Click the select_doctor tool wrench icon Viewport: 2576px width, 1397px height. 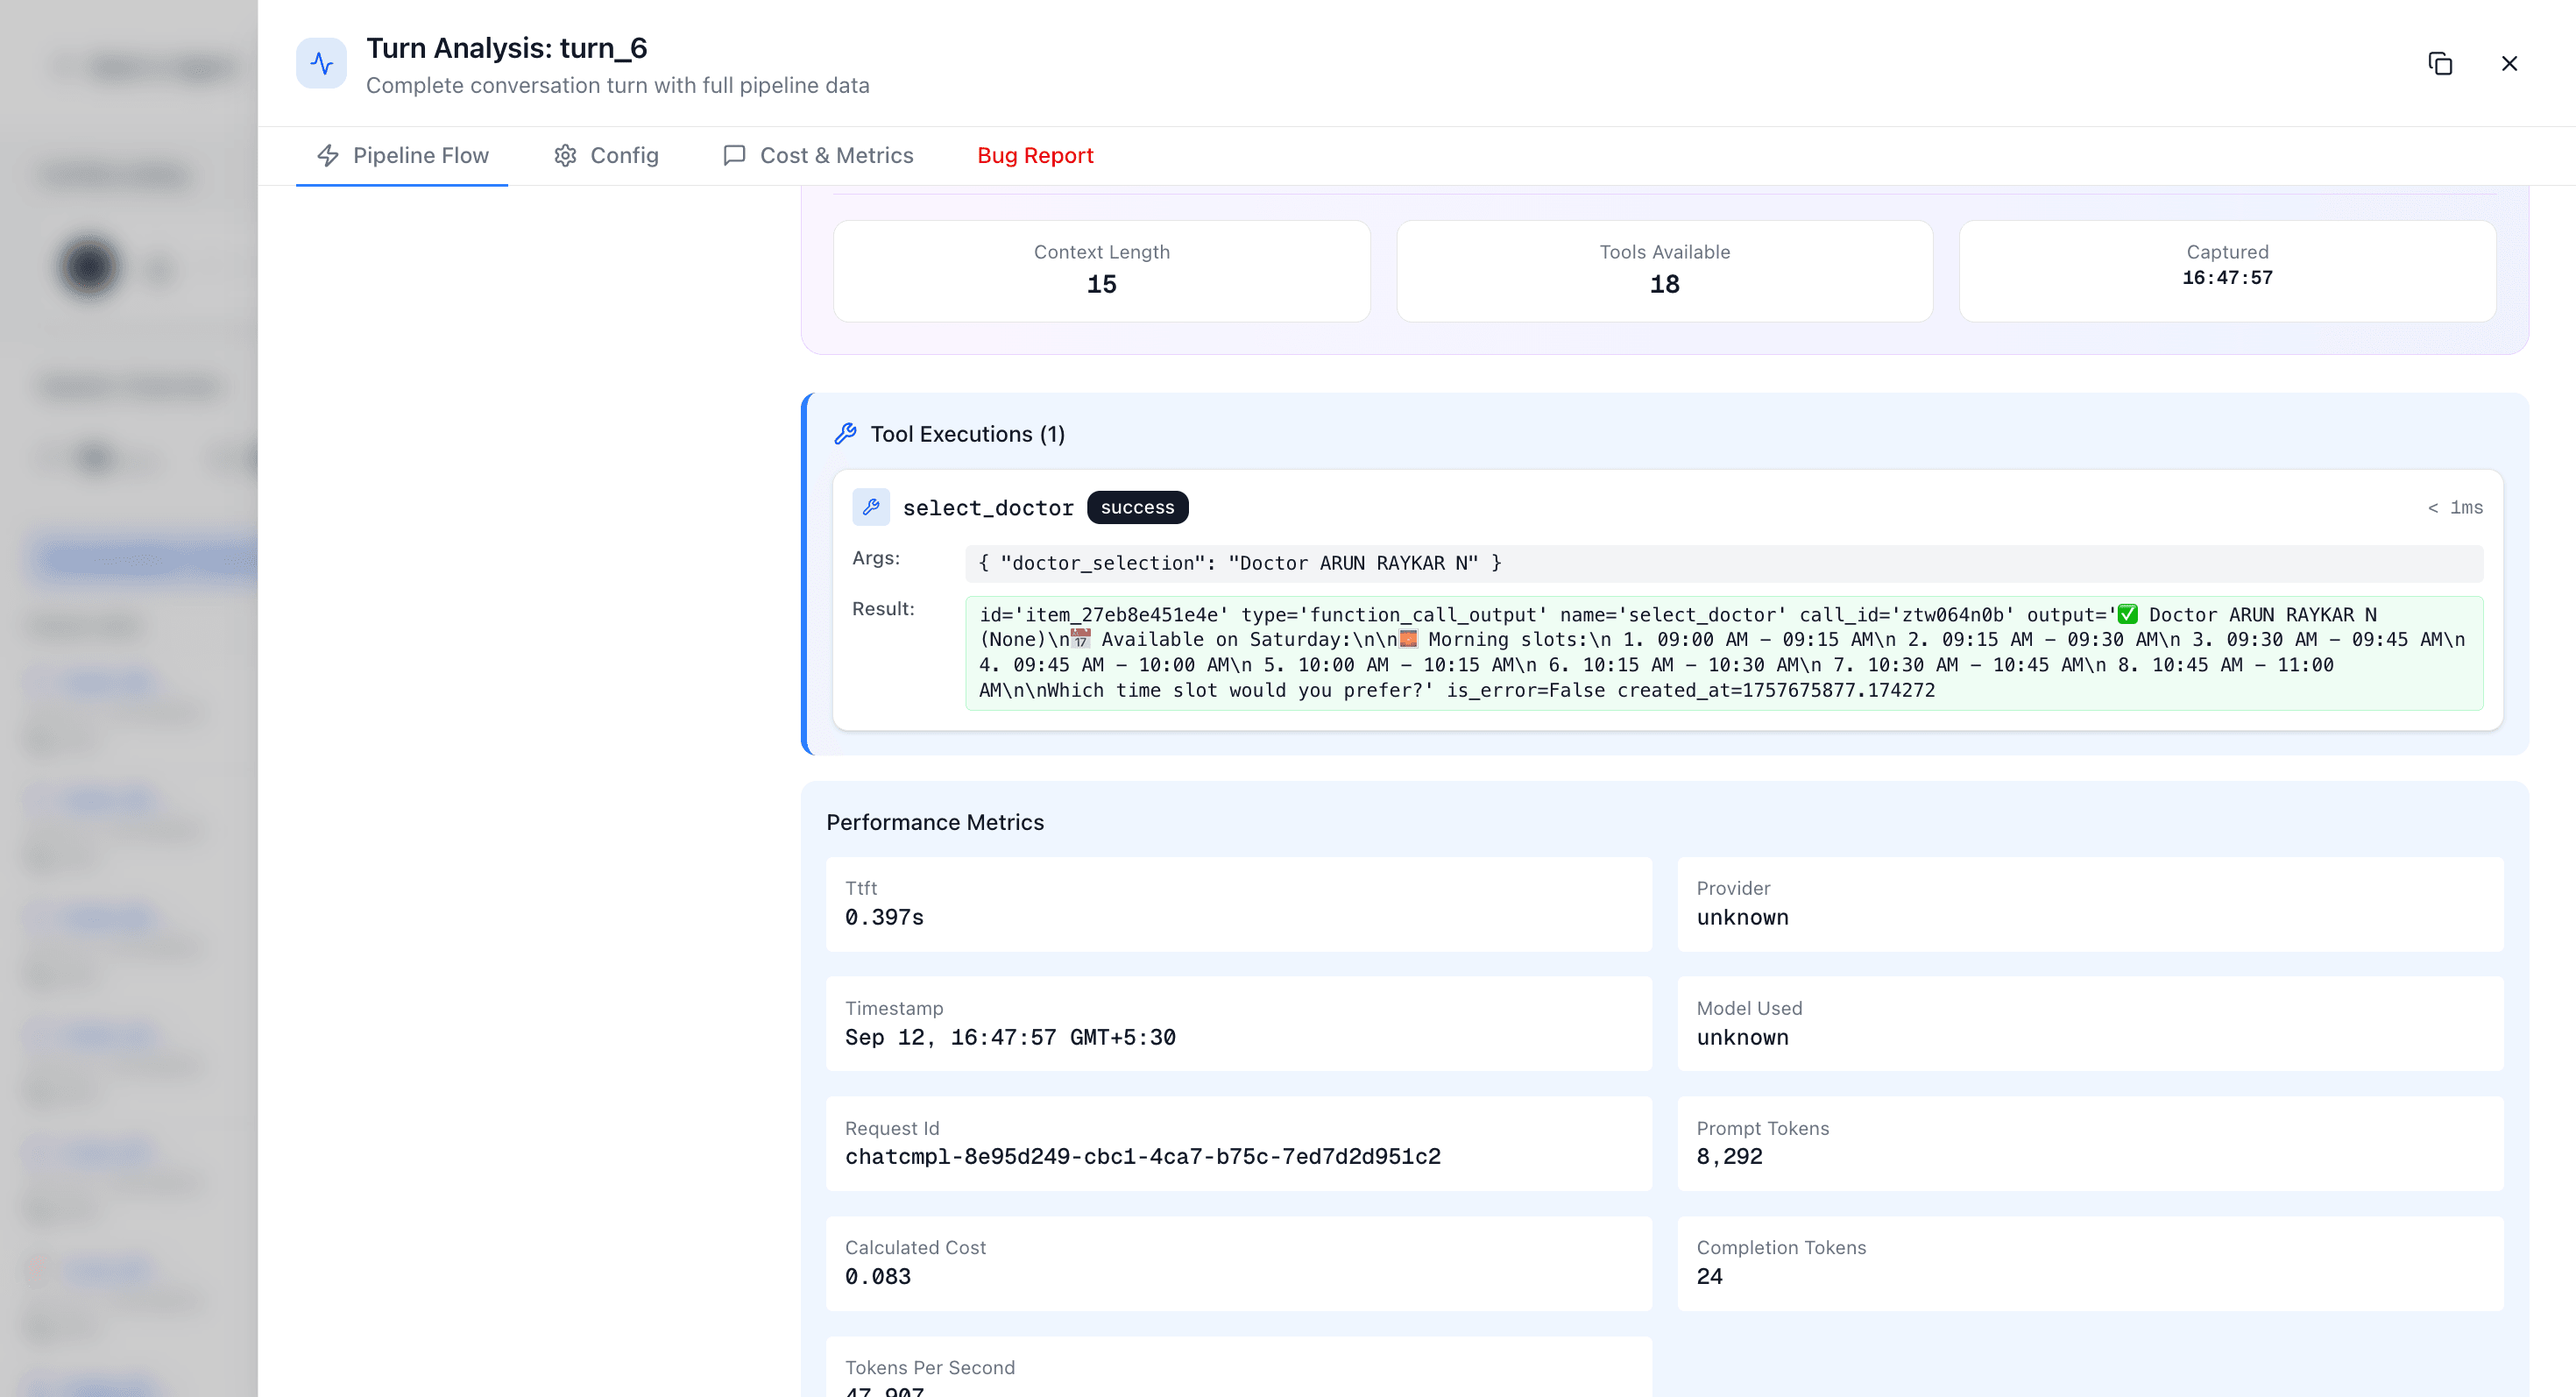[x=871, y=507]
